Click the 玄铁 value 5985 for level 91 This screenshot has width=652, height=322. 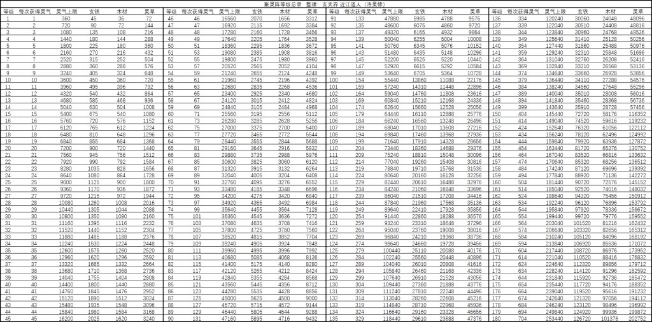coord(422,19)
